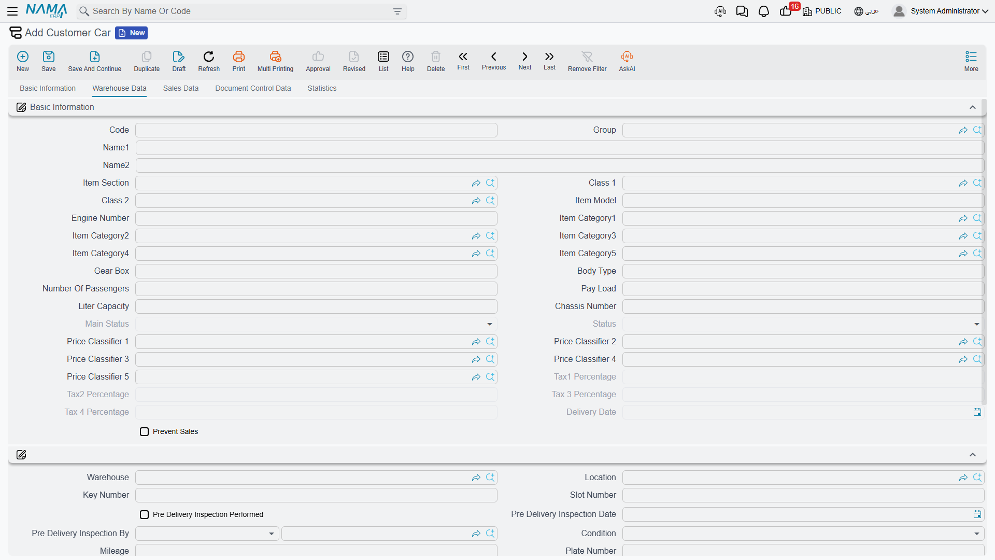Click the Approval icon
995x560 pixels.
318,61
